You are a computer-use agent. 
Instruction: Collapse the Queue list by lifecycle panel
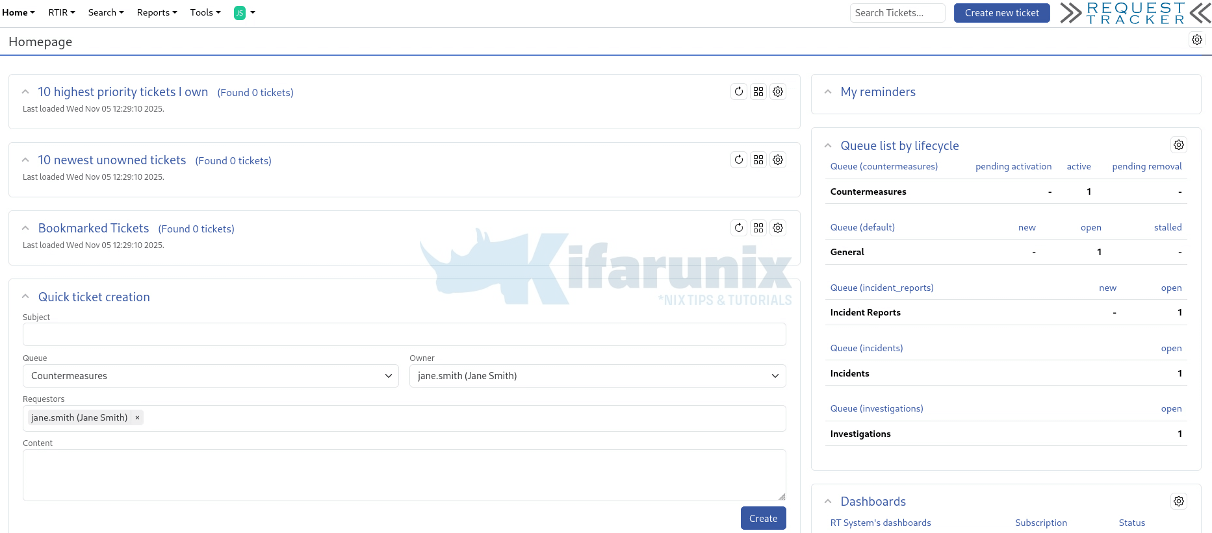(x=828, y=146)
